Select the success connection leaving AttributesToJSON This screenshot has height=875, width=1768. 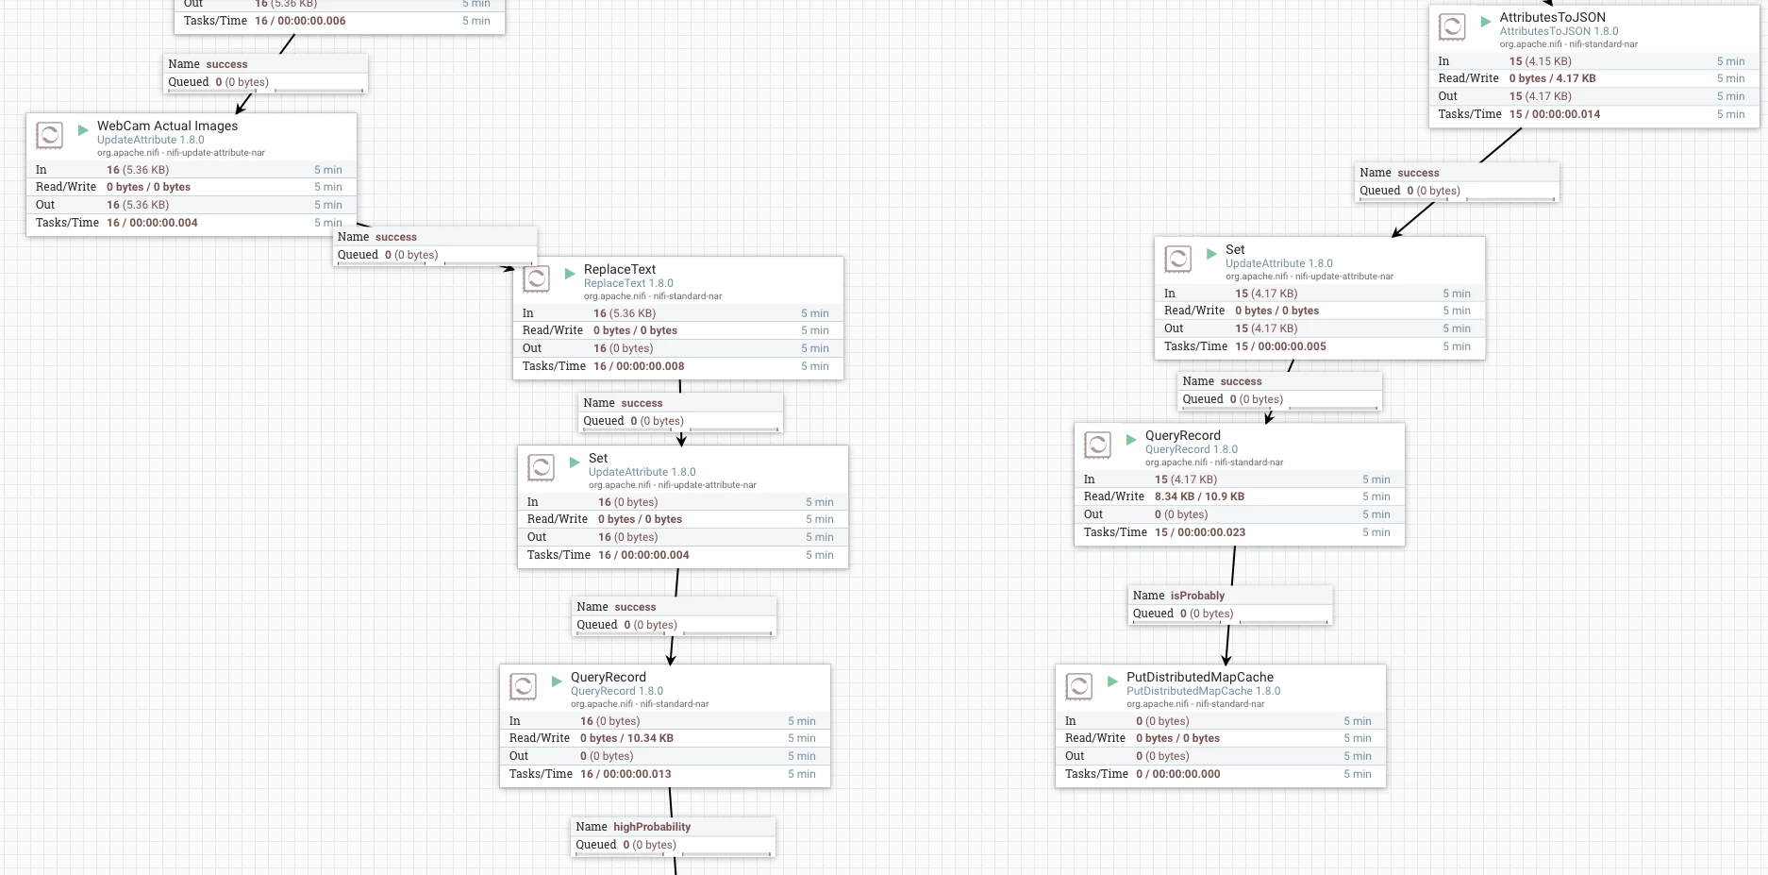point(1457,181)
